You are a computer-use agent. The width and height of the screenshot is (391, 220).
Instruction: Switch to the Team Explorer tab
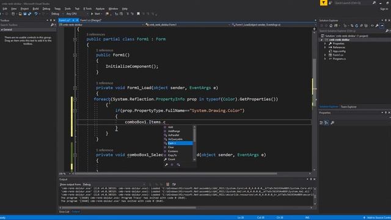[x=349, y=107]
